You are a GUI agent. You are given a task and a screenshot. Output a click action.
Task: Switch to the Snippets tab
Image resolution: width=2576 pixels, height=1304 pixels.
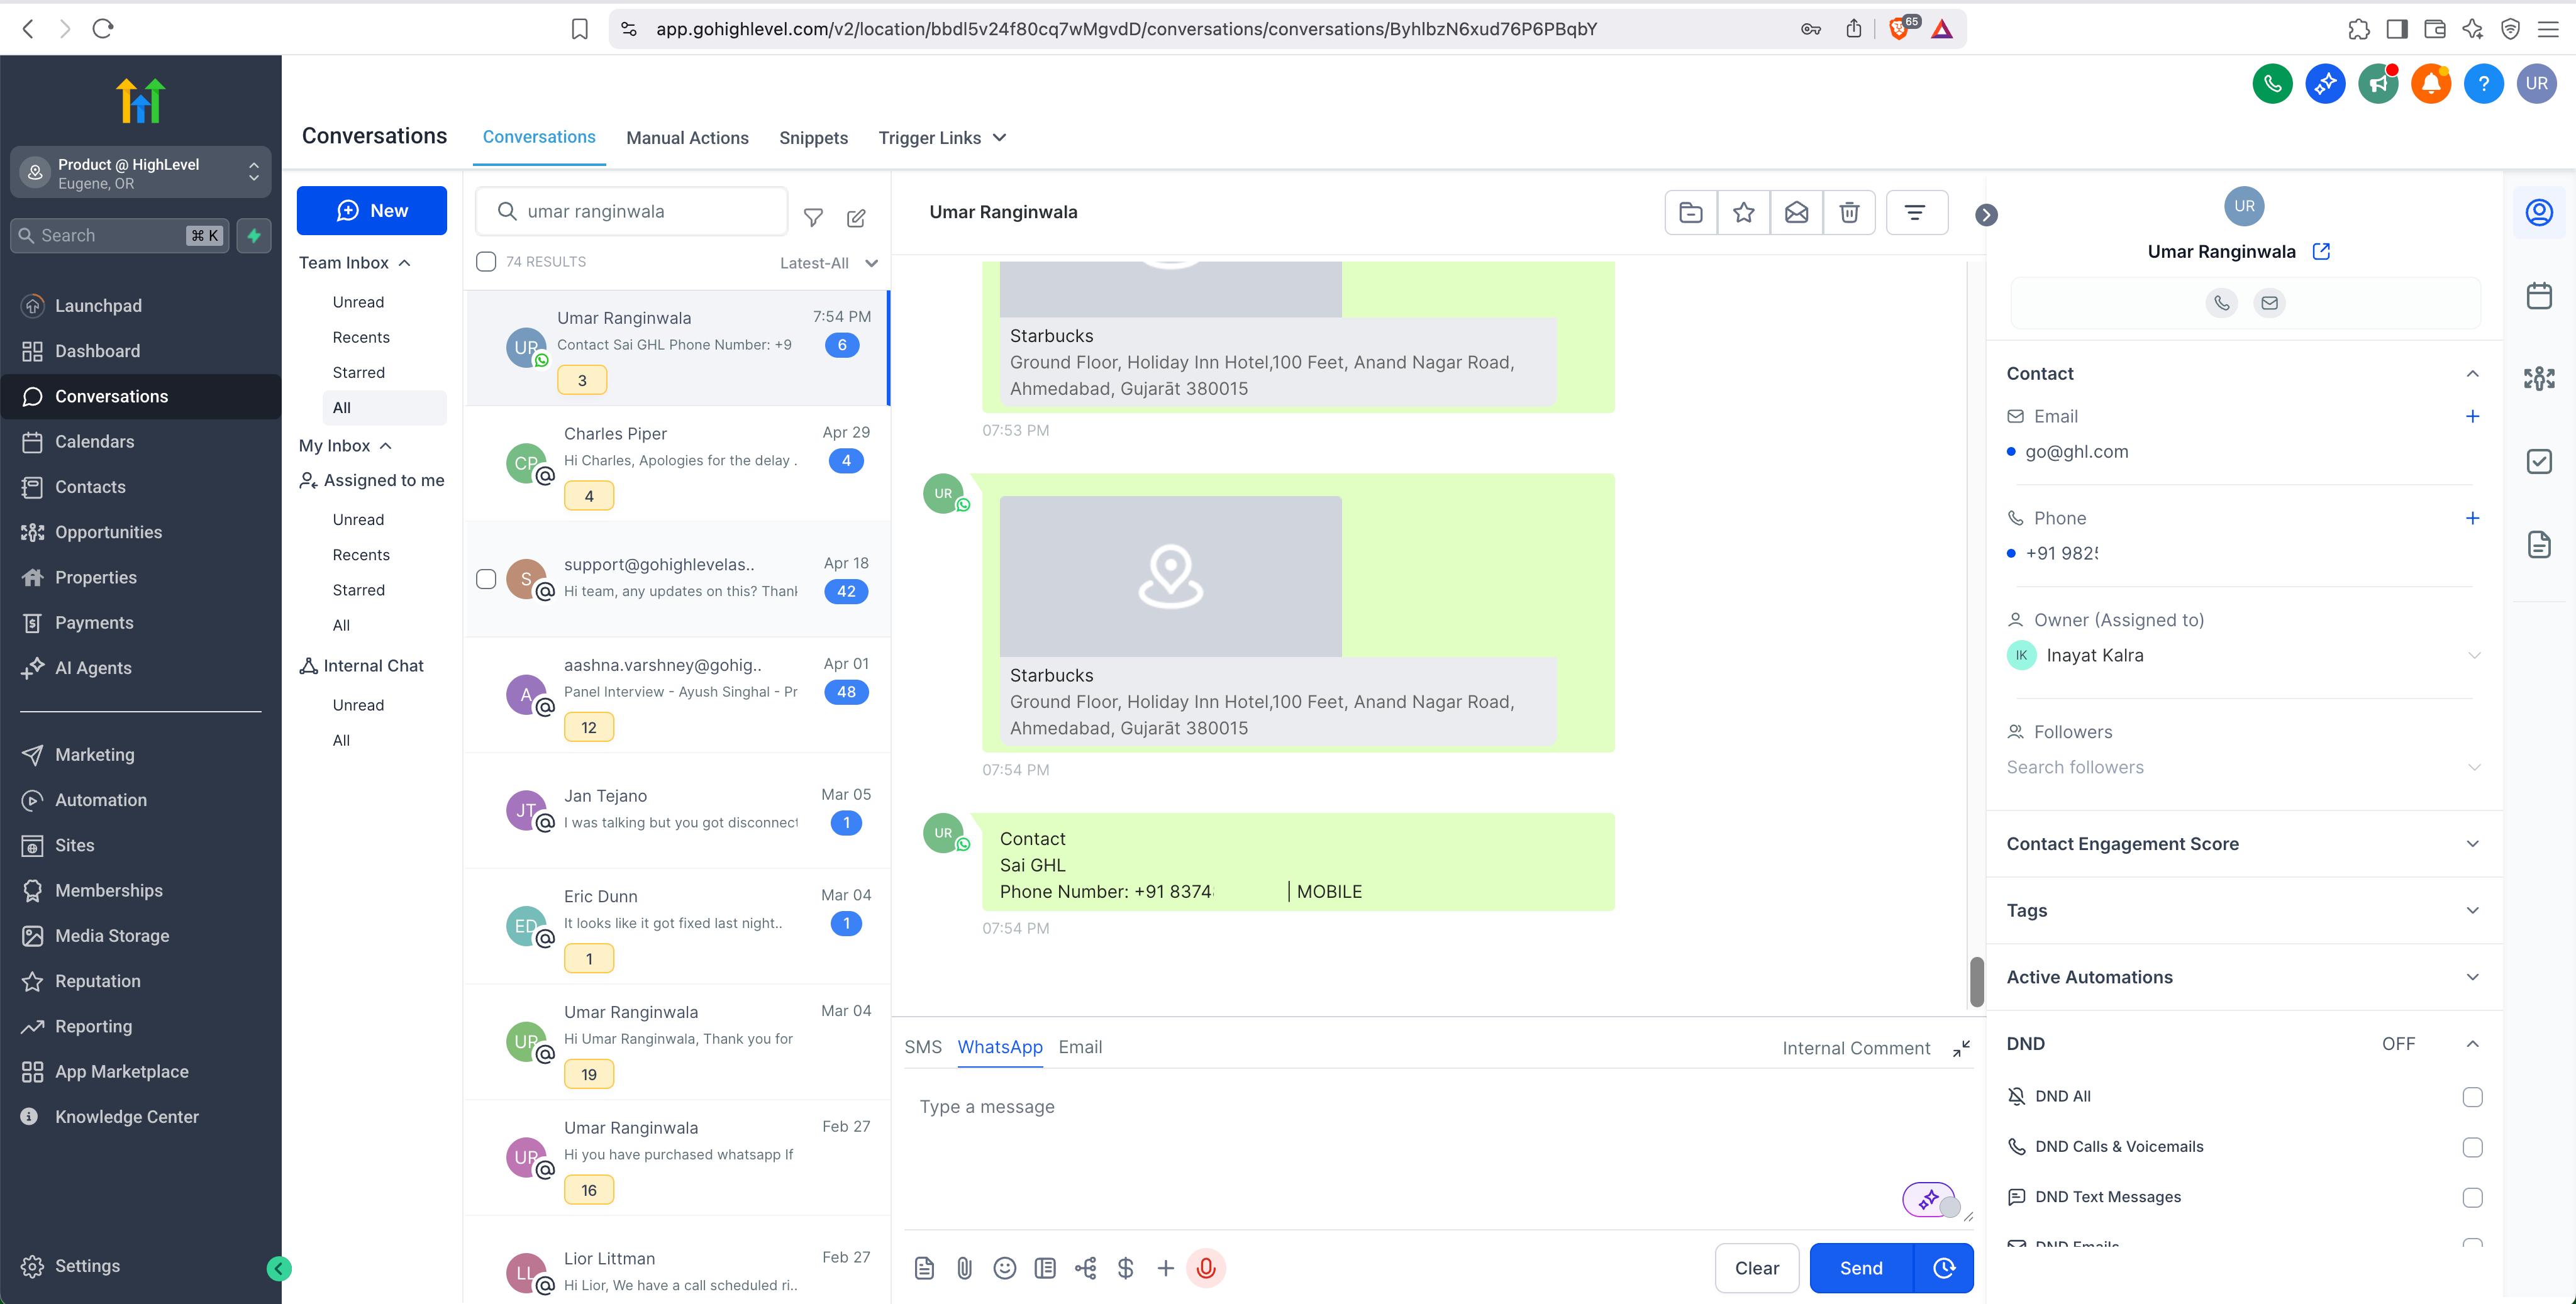point(813,138)
